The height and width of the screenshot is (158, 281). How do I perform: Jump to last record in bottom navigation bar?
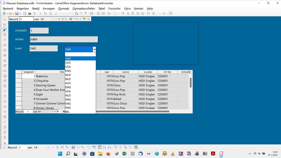click(62, 147)
